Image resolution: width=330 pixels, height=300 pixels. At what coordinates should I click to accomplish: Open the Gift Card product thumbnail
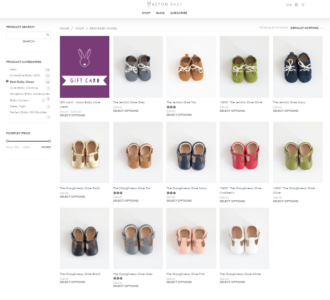[x=84, y=67]
